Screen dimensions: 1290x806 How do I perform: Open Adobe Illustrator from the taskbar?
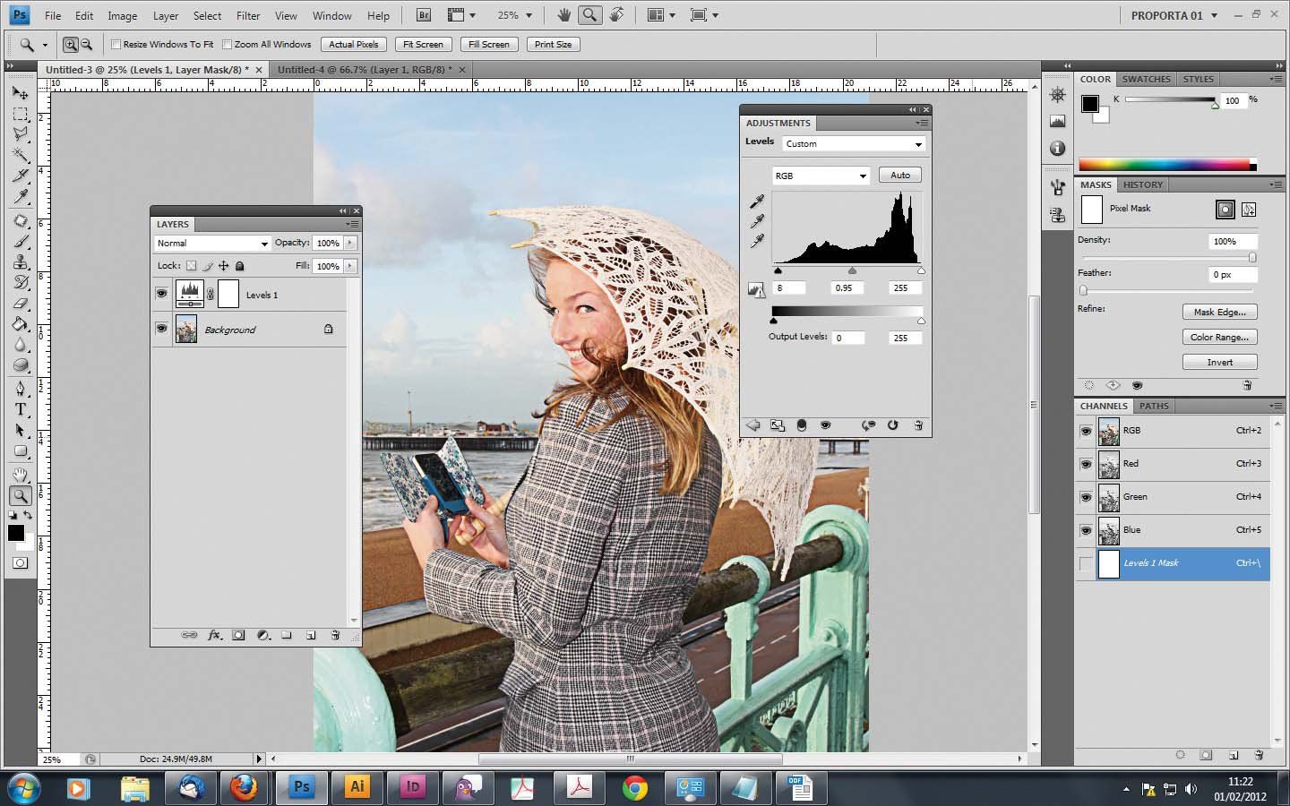click(357, 787)
